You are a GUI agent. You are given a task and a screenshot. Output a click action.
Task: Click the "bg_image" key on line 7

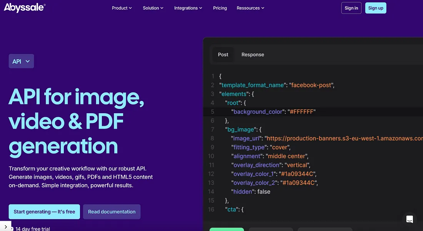241,129
